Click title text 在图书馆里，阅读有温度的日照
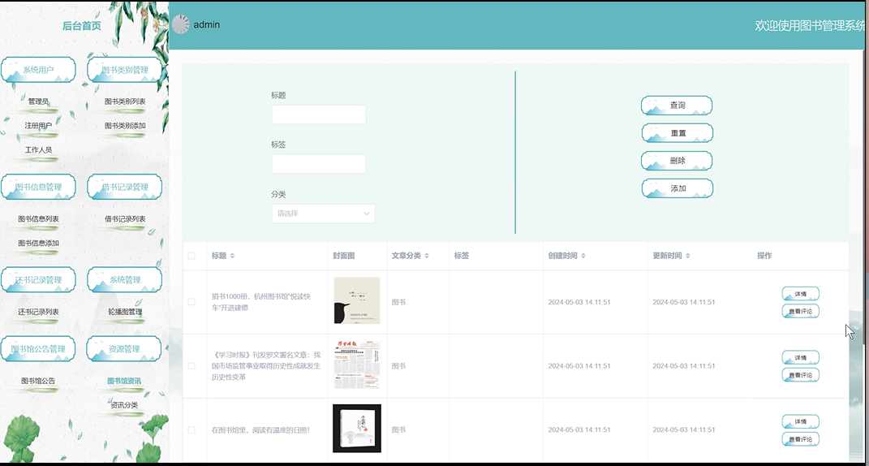This screenshot has width=869, height=466. [x=260, y=430]
